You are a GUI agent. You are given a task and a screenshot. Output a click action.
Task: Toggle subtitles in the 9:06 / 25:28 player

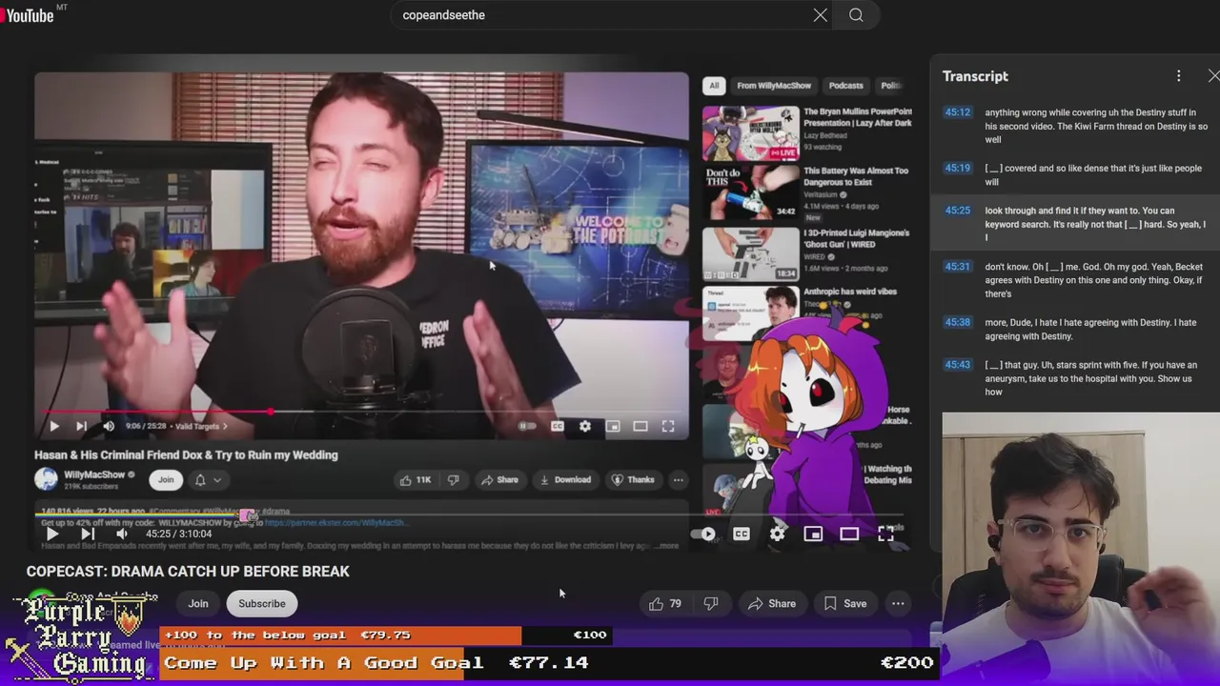(x=558, y=427)
